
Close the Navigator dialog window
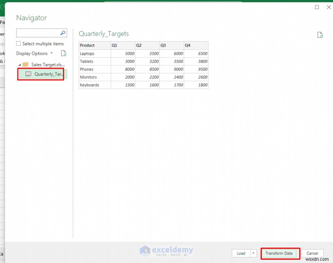coord(329,7)
